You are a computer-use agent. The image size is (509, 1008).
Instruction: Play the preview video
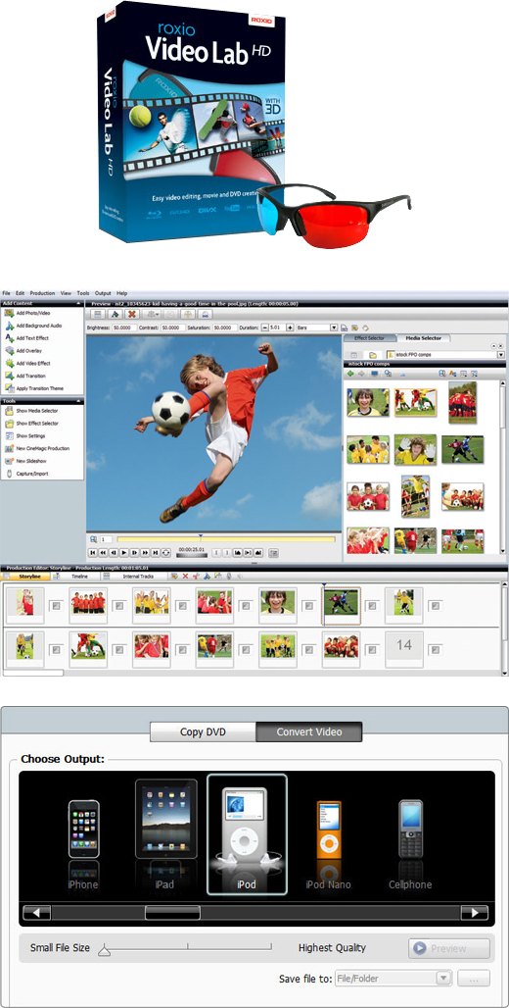click(124, 552)
